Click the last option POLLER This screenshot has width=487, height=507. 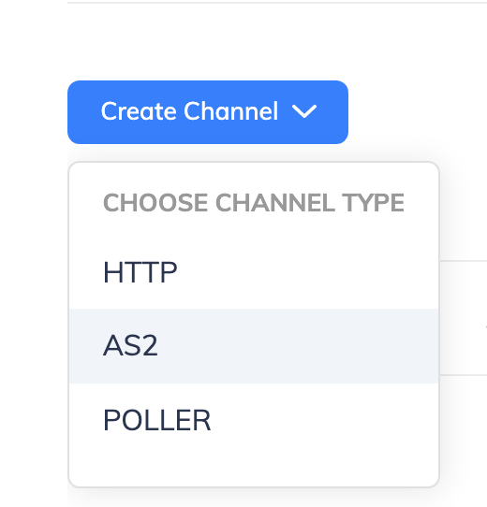point(254,420)
